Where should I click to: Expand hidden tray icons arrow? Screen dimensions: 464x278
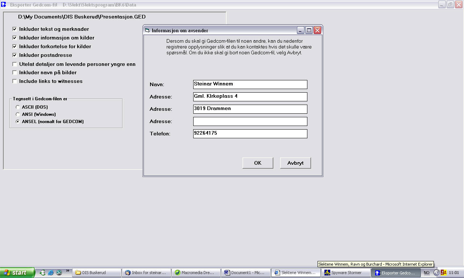(x=436, y=273)
